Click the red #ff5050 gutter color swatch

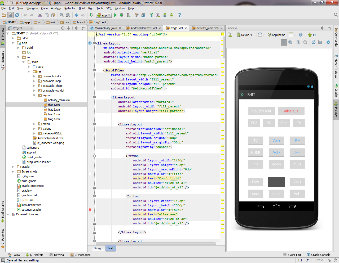[x=90, y=210]
